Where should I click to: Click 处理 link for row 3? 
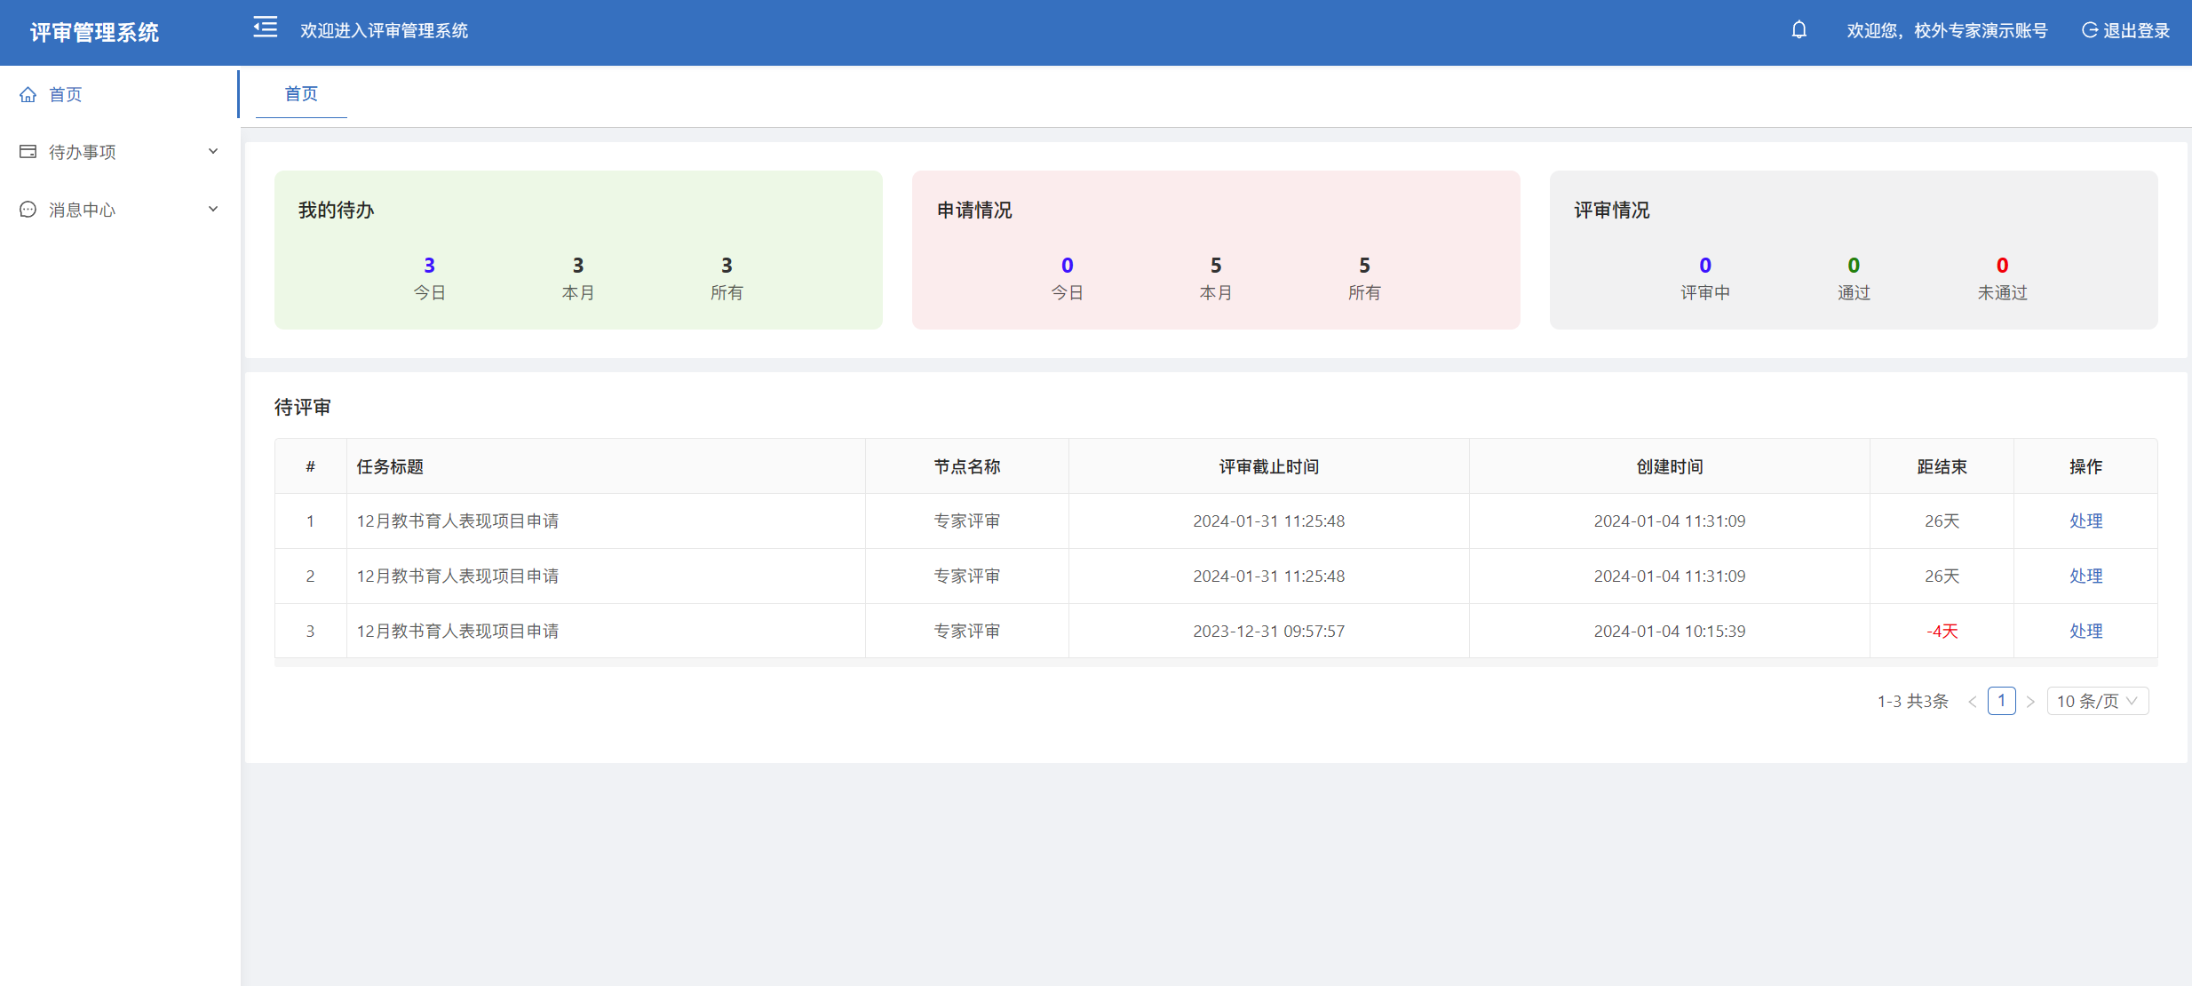click(x=2085, y=631)
